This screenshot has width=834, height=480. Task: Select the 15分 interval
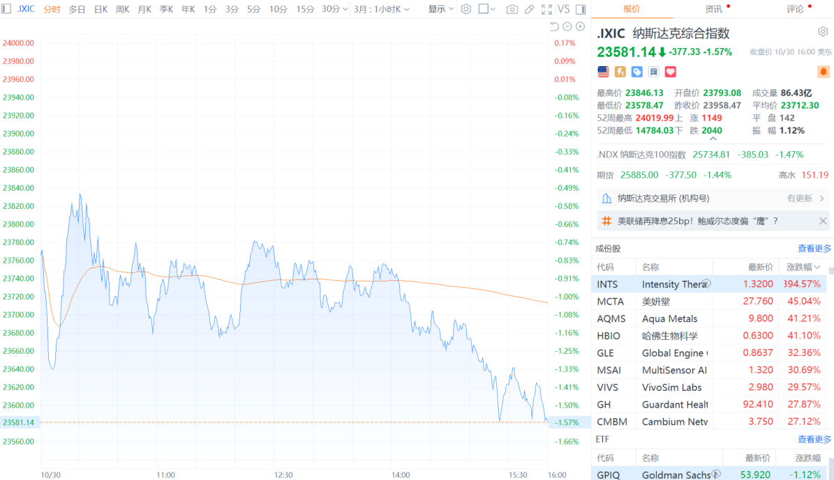[x=305, y=9]
